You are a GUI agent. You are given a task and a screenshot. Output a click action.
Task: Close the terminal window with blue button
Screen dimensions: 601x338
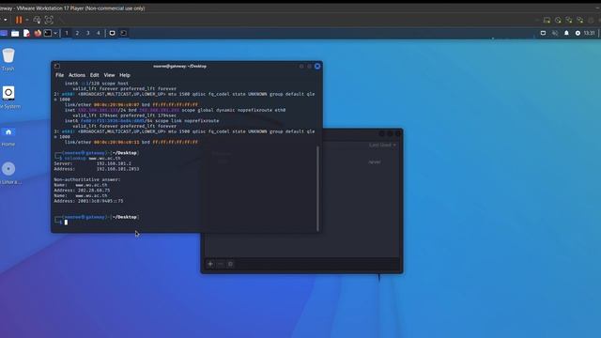317,67
